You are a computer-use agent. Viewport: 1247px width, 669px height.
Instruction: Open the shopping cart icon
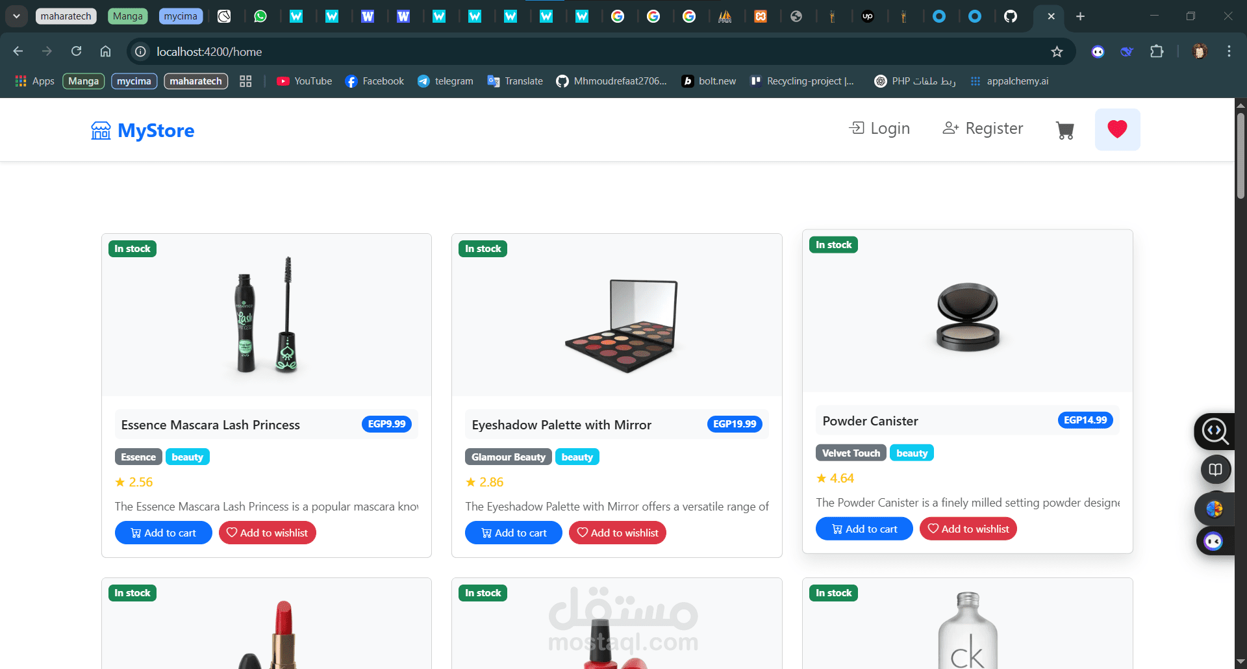click(x=1065, y=130)
